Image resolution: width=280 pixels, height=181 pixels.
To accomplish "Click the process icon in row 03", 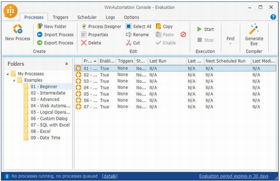I will pyautogui.click(x=78, y=81).
